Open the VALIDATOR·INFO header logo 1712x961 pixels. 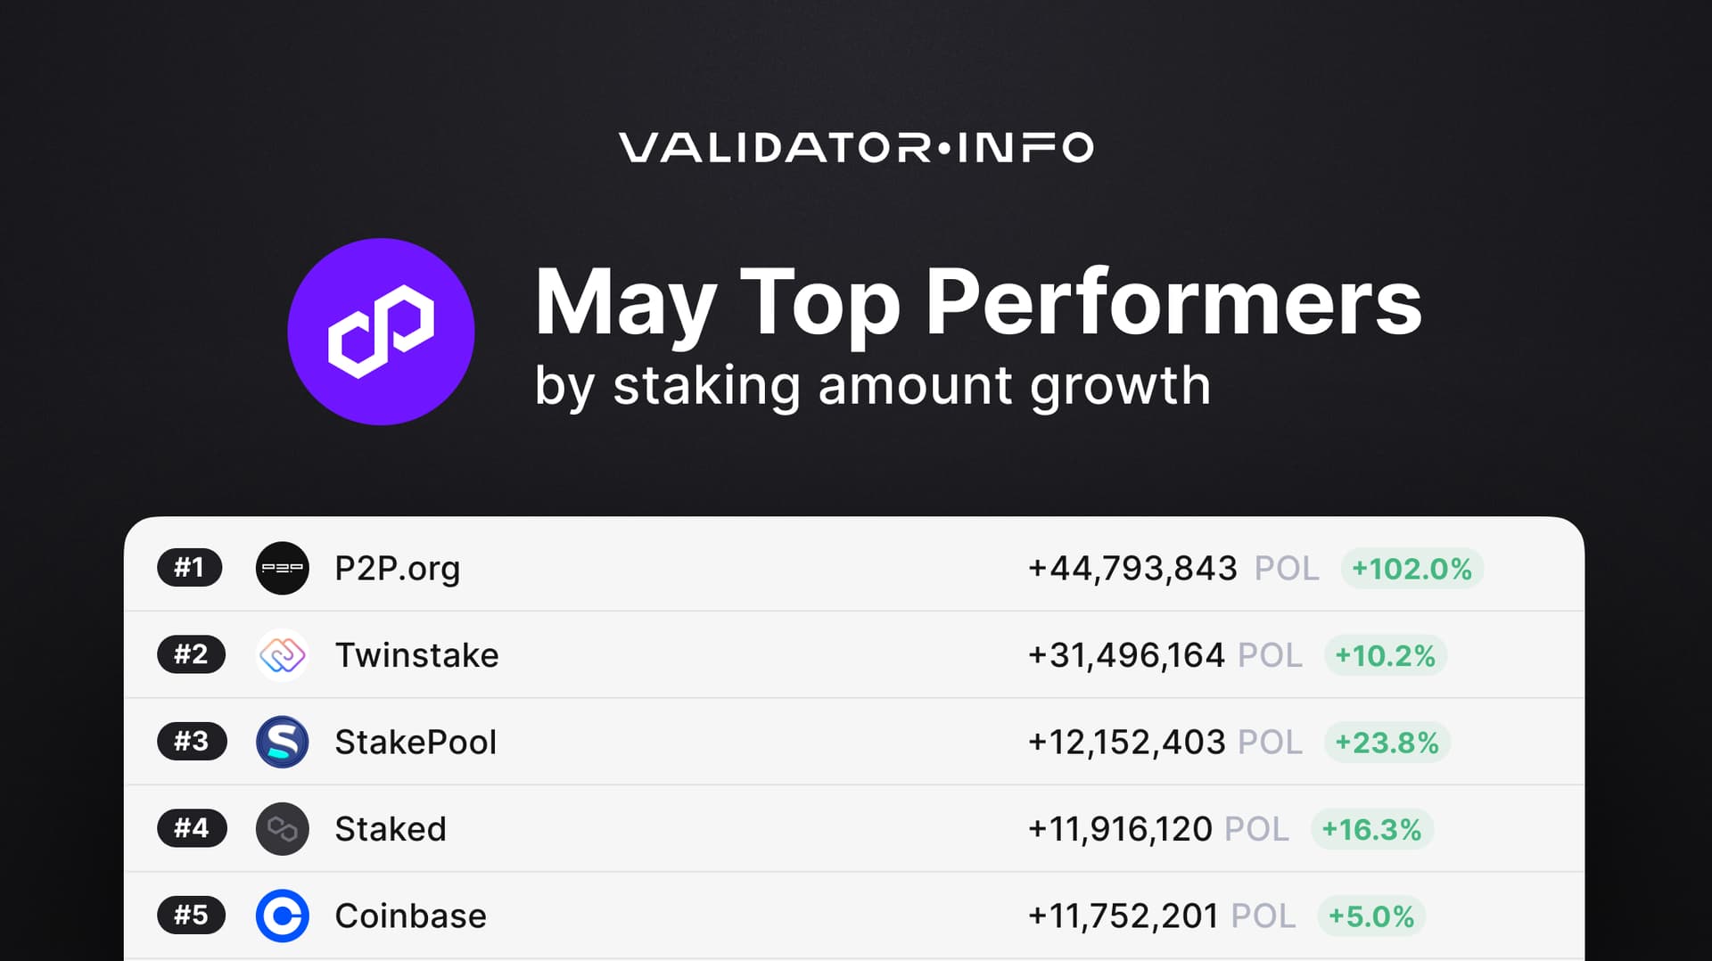pos(856,147)
